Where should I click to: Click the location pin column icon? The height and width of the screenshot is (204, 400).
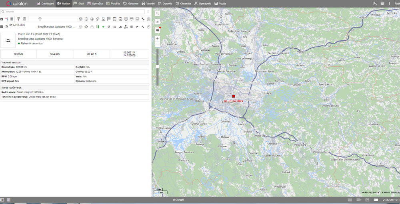(x=40, y=19)
